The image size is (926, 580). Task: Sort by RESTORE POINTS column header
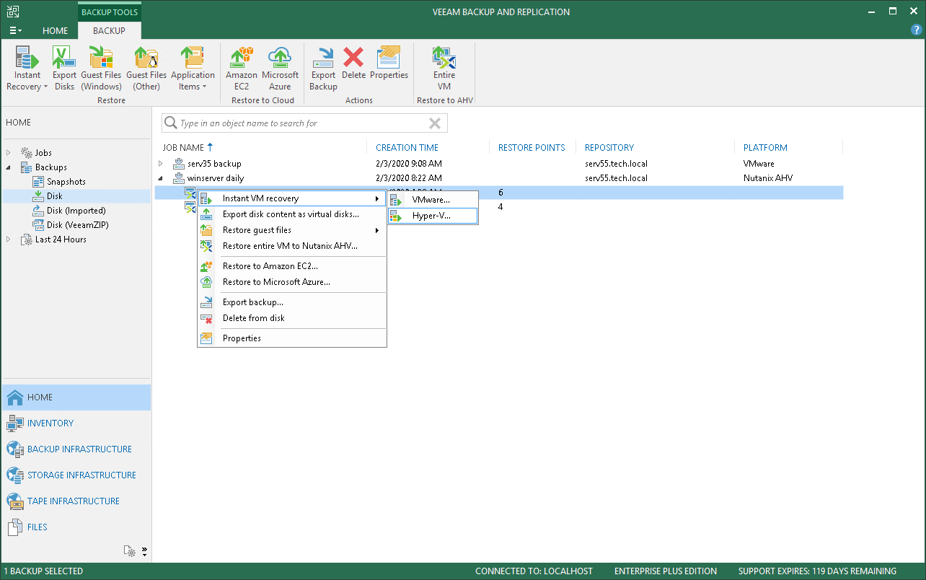tap(532, 147)
